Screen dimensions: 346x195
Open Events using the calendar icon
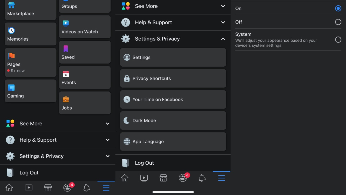tap(66, 74)
